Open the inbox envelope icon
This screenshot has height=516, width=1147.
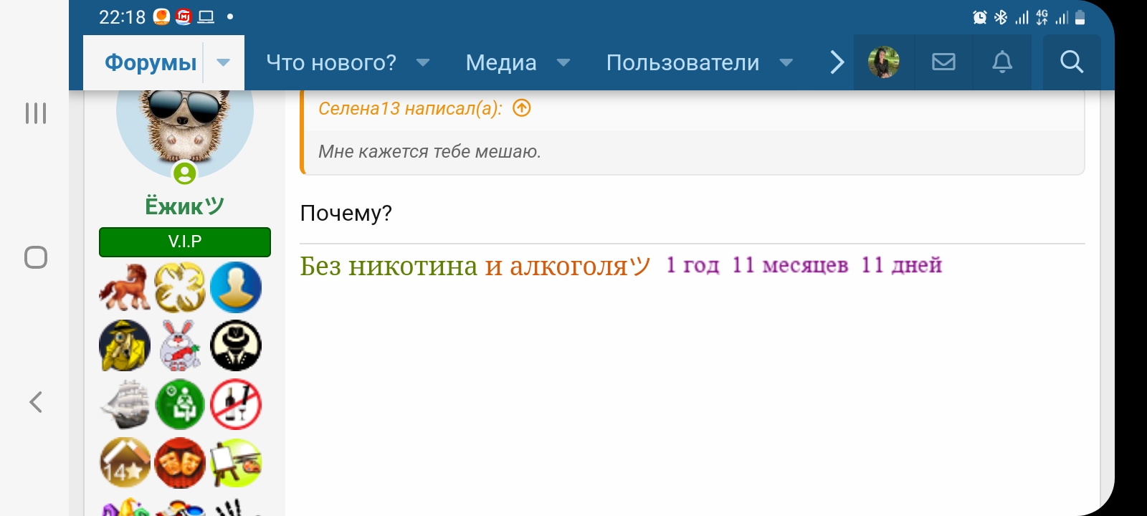pos(943,62)
